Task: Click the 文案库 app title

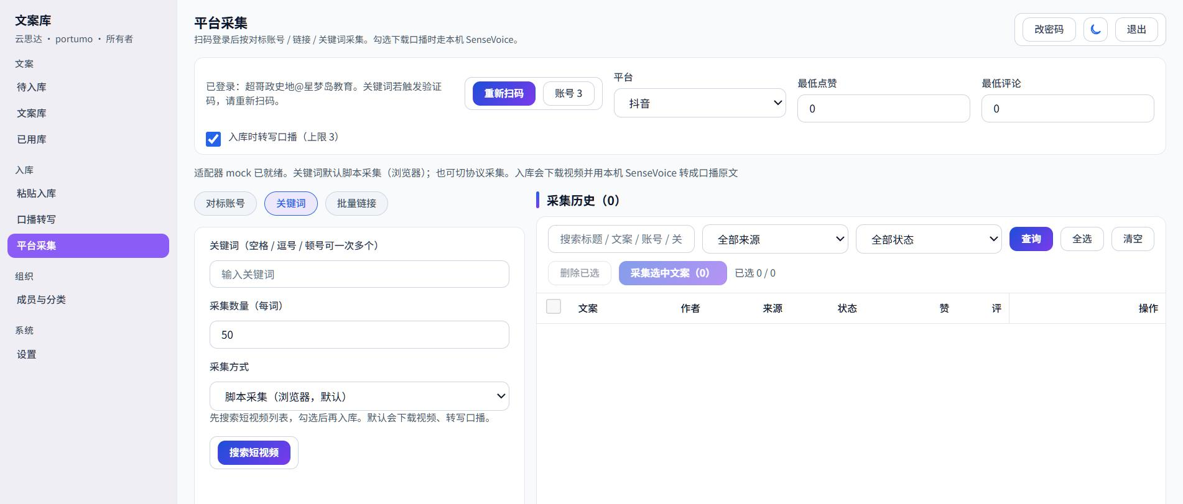Action: click(33, 21)
